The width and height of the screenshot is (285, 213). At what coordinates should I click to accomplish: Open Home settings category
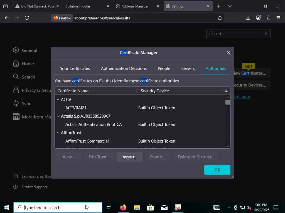pos(23,64)
